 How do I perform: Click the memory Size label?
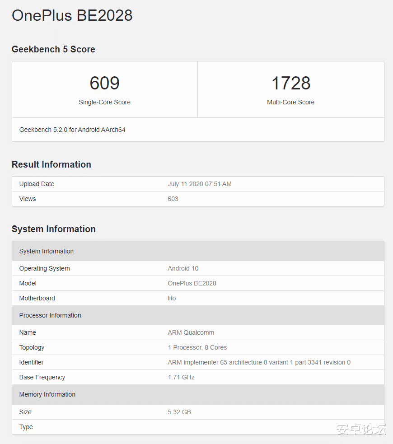(x=25, y=412)
